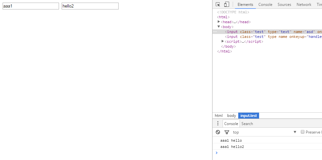
Task: Open the console drawer three-dot menu
Action: pos(218,123)
